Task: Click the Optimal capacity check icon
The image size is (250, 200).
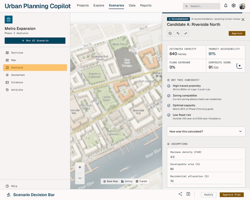Action: point(169,105)
